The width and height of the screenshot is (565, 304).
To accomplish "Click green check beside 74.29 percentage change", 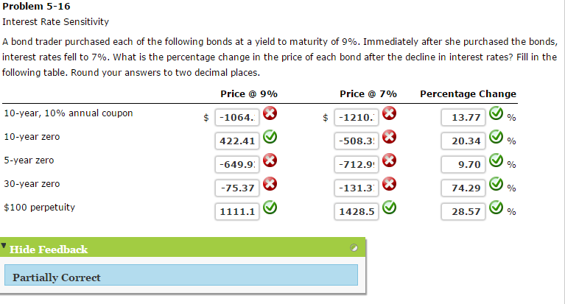I will coord(495,185).
